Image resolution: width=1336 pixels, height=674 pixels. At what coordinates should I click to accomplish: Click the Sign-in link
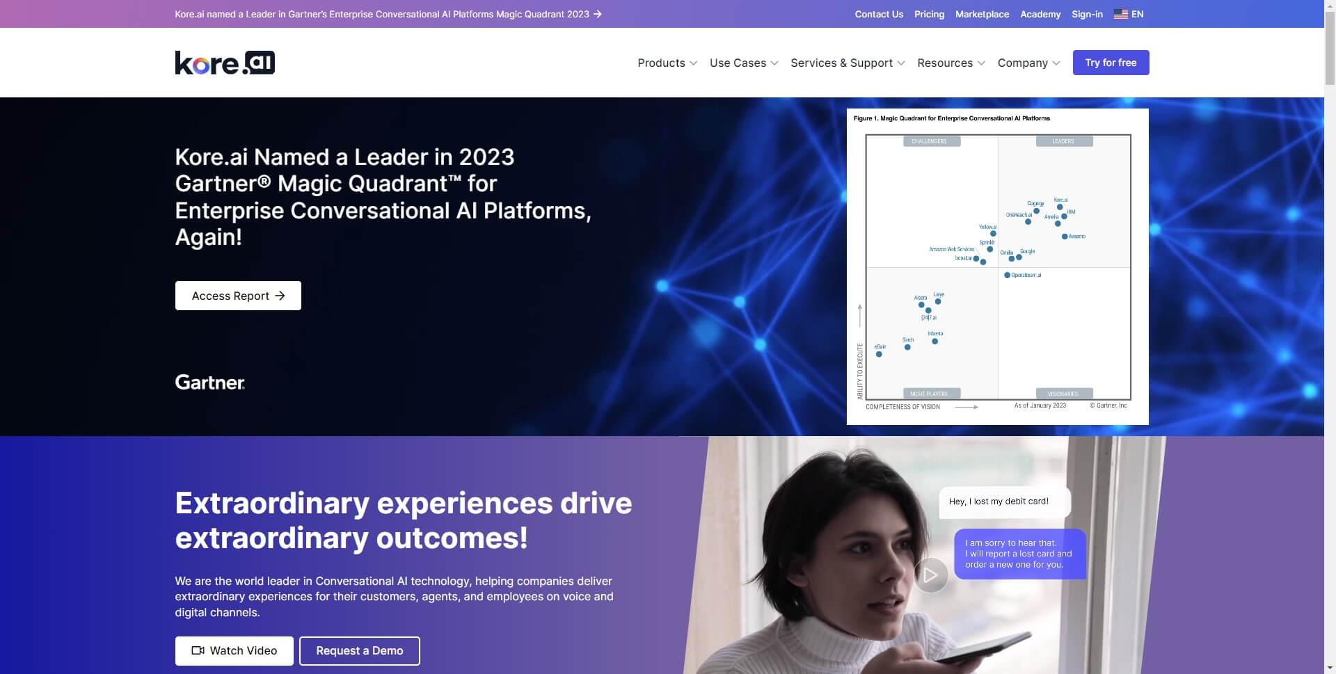1087,14
